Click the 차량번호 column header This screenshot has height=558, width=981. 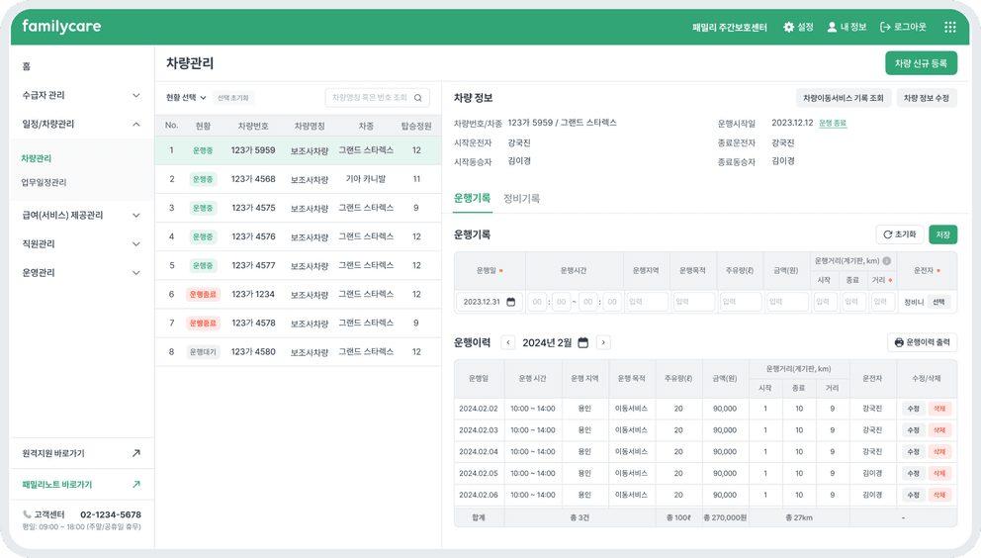[253, 126]
